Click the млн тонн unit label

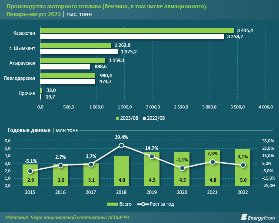(x=67, y=130)
